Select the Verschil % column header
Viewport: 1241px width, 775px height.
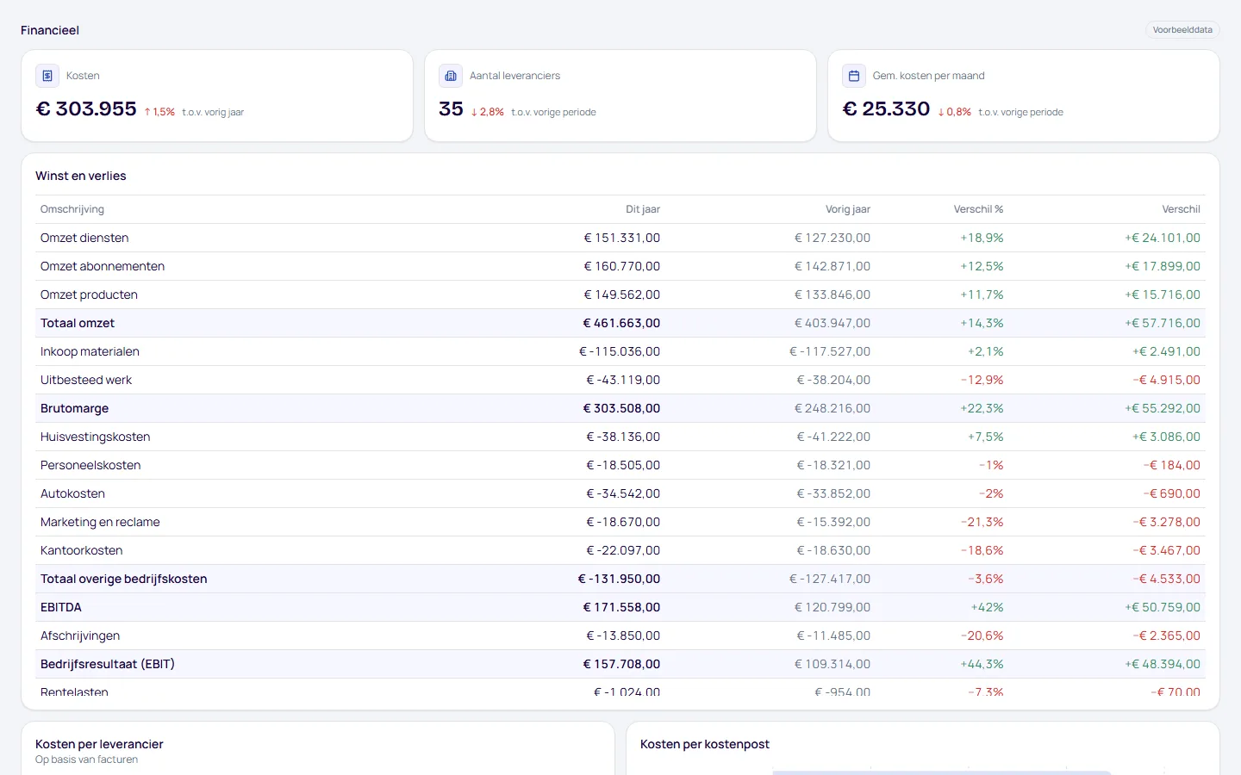(x=978, y=209)
